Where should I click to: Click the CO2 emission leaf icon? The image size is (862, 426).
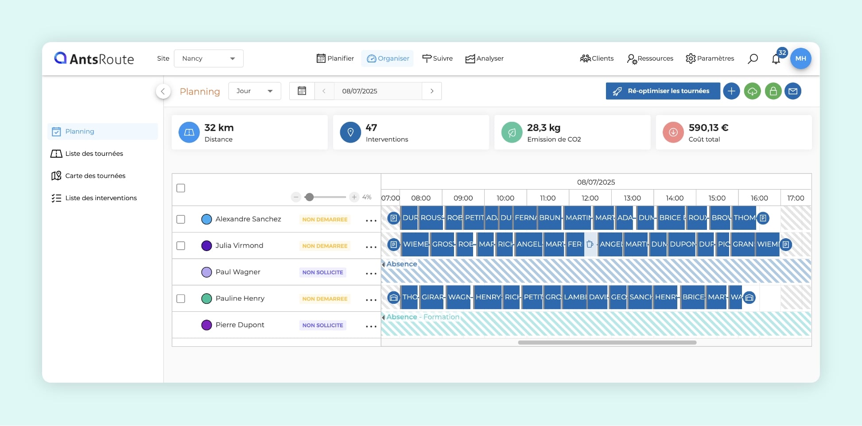[512, 132]
